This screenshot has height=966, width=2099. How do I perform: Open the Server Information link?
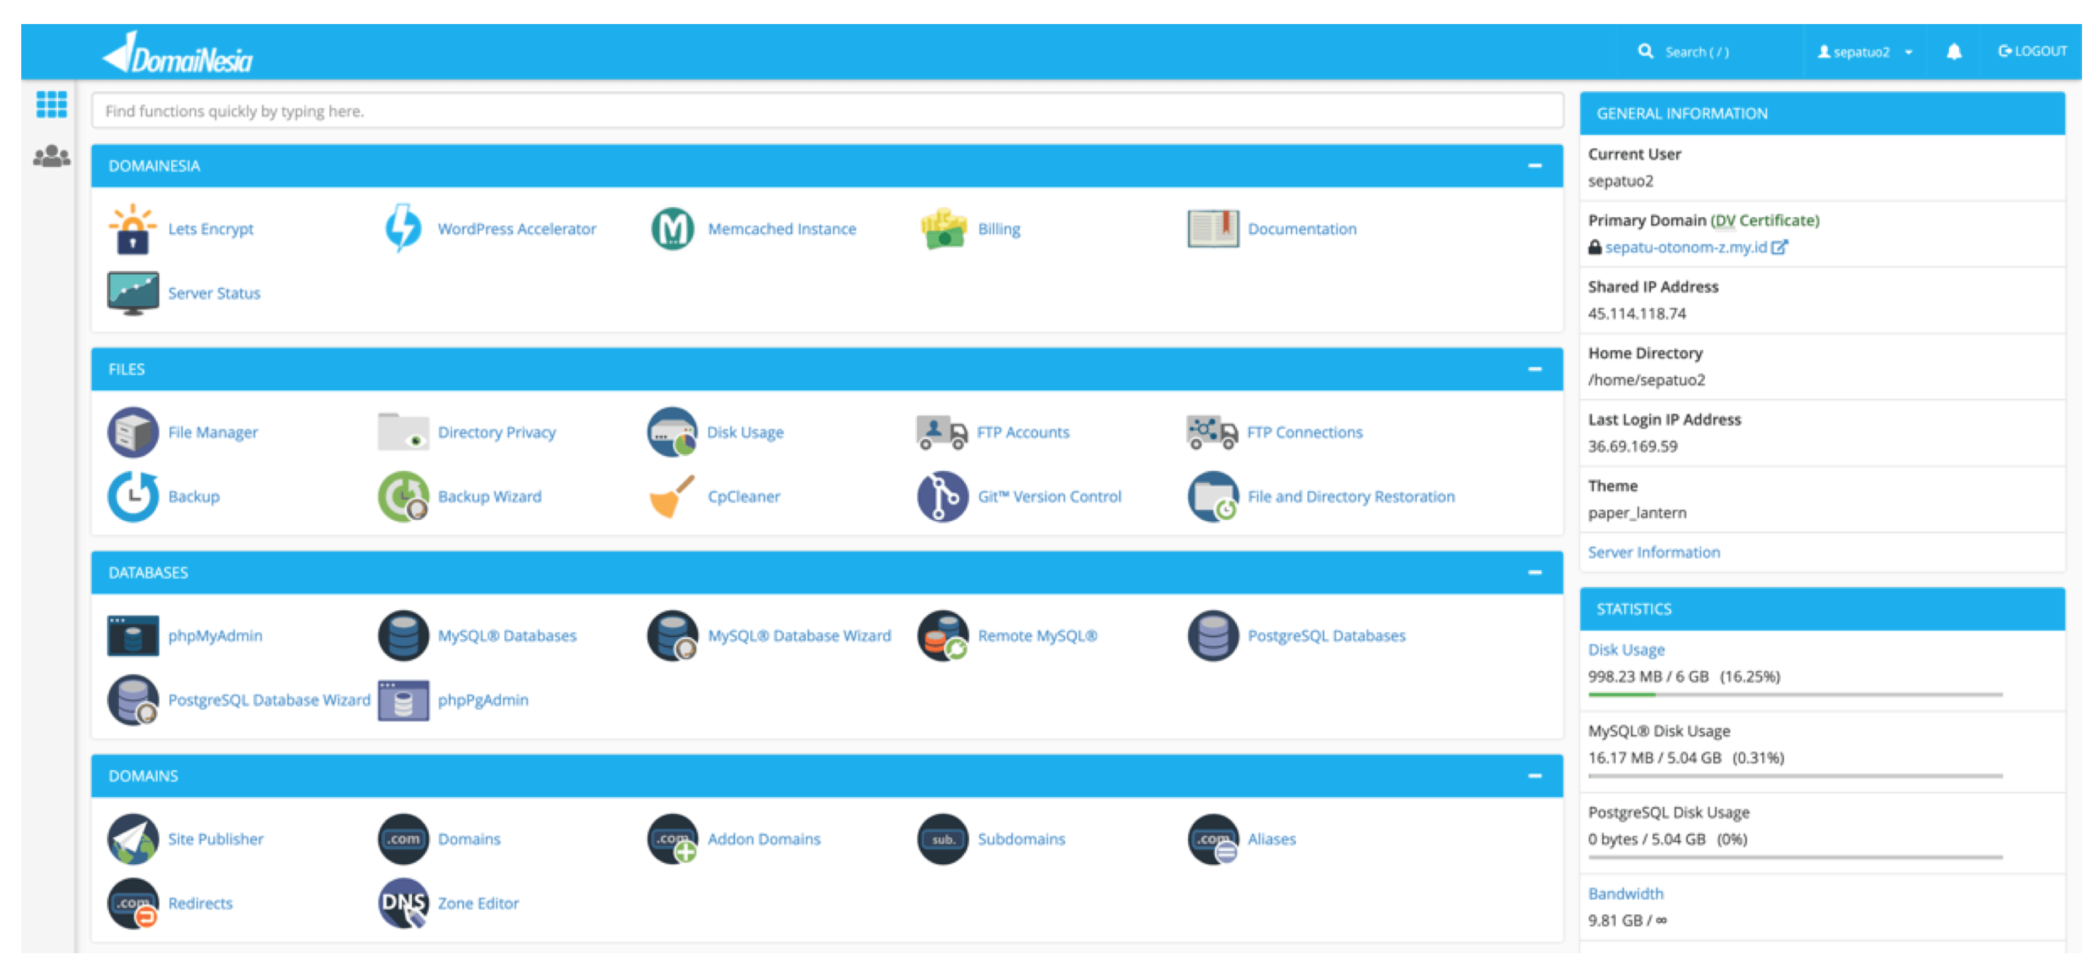point(1653,552)
